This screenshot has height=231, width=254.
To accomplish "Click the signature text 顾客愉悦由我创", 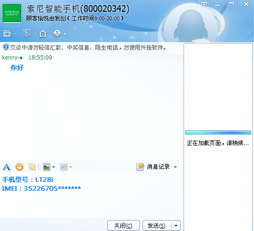I will [46, 18].
